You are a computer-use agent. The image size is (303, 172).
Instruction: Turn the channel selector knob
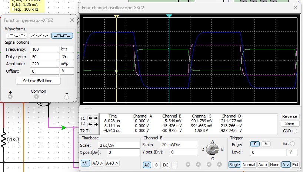[212, 149]
